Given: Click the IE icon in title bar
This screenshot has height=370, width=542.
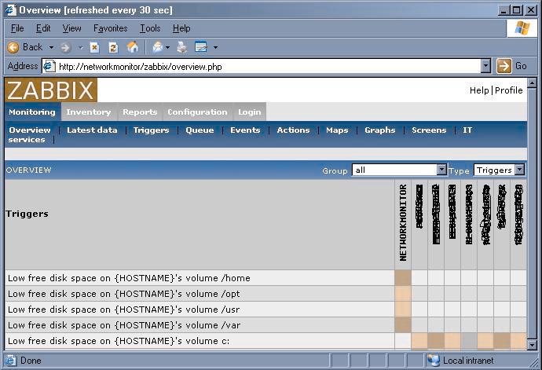Looking at the screenshot, I should [10, 10].
